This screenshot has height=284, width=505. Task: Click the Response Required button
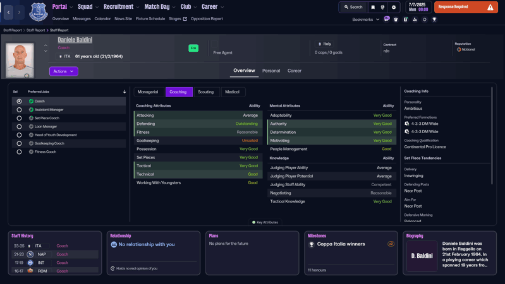tap(466, 7)
